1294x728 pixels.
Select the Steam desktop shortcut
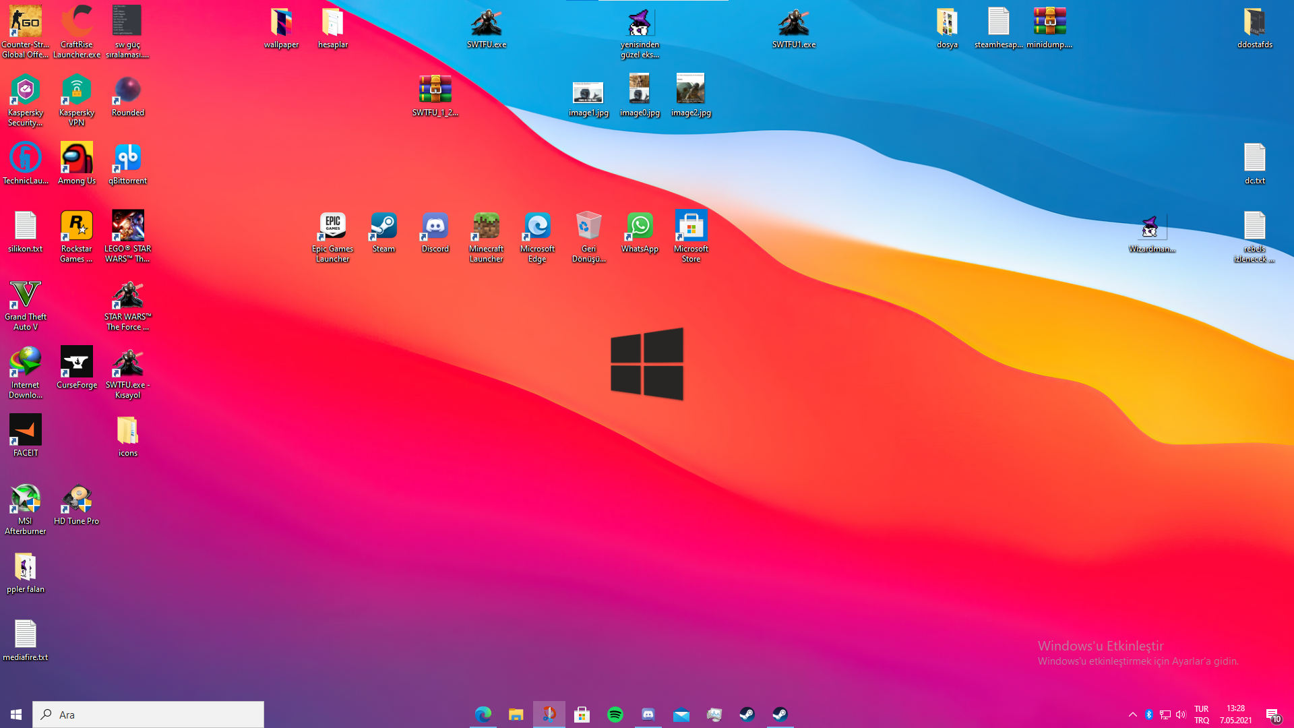pos(384,231)
